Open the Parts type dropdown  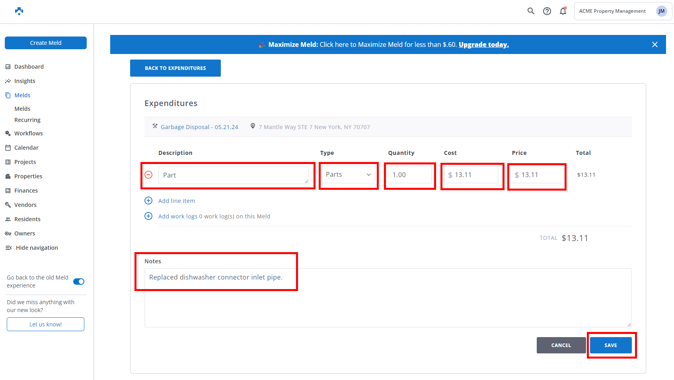pos(348,175)
